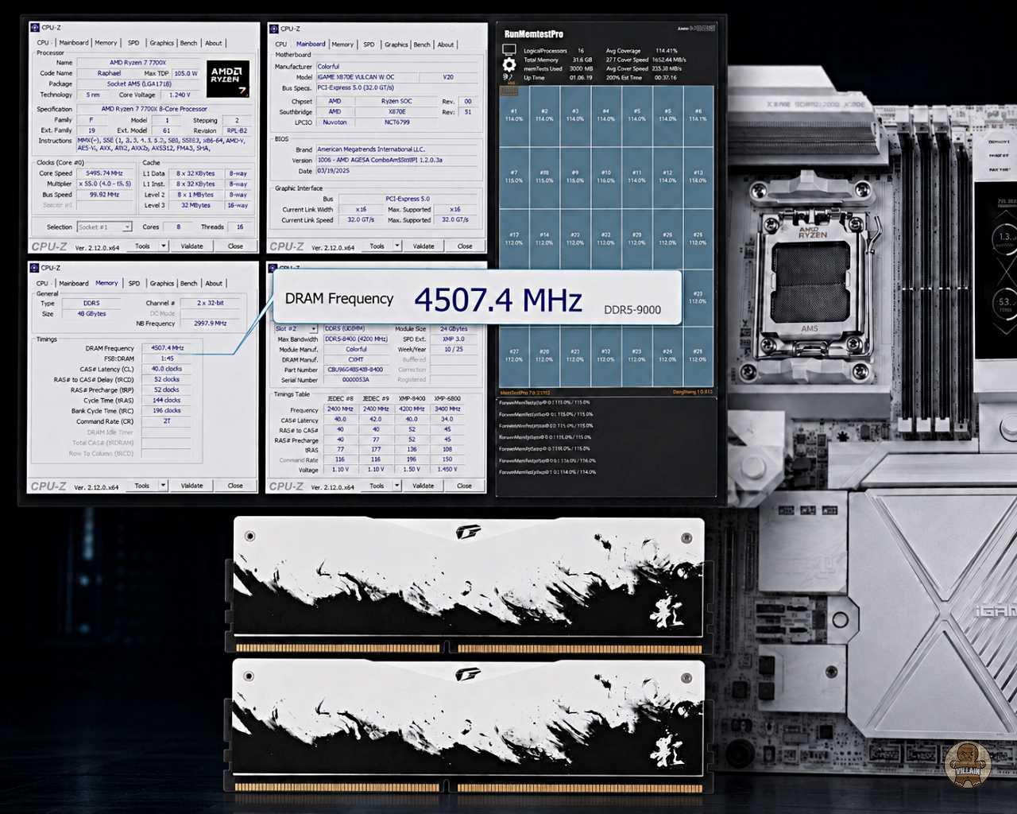Open Graphics tab in the Motherboard window
Screen dimensions: 1017x814
tap(396, 45)
